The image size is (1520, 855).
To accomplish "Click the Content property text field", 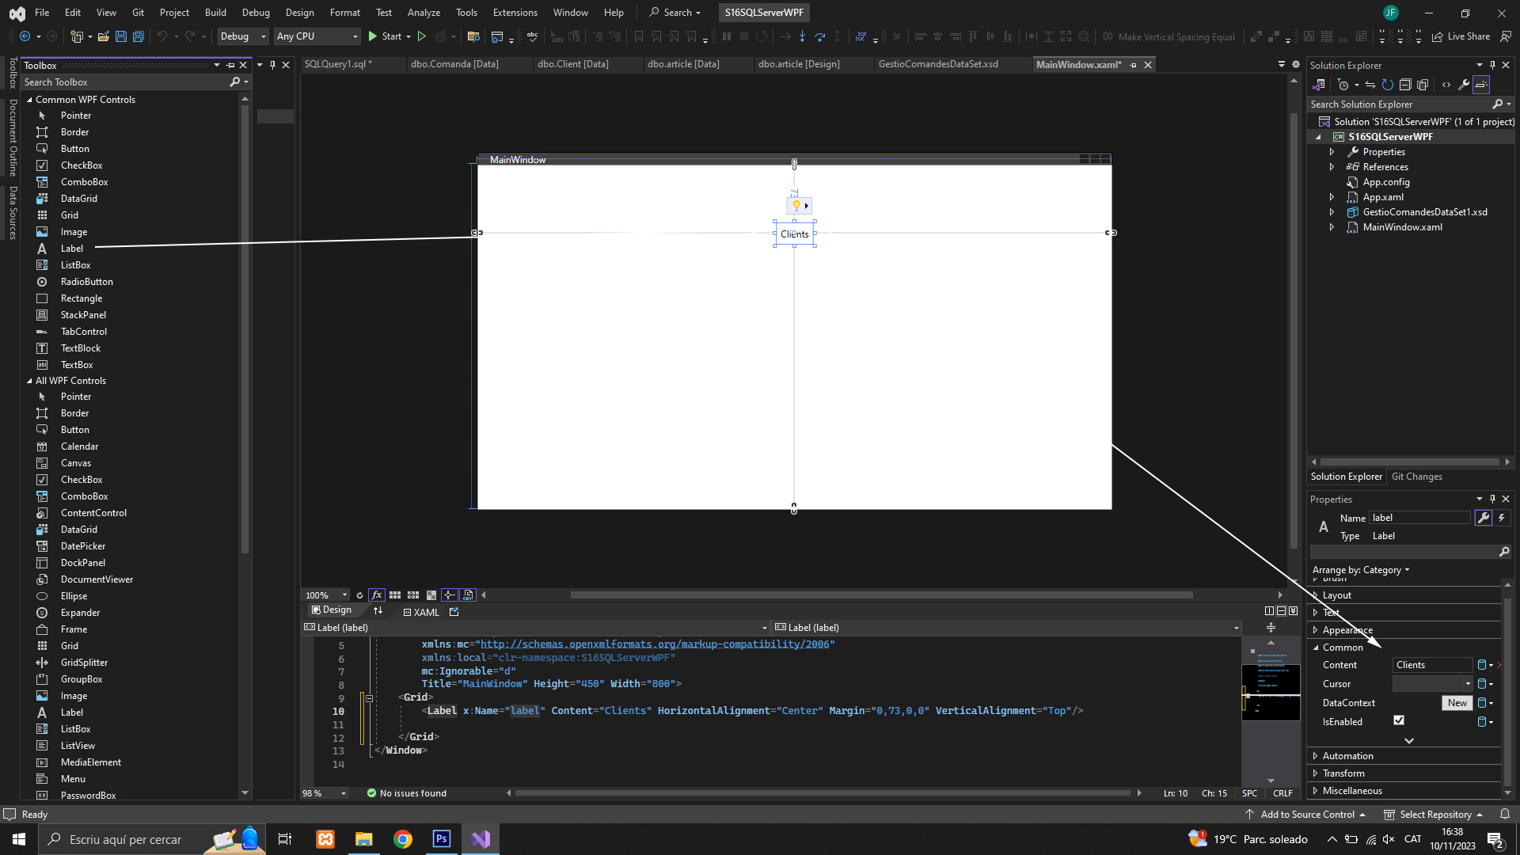I will (x=1431, y=665).
